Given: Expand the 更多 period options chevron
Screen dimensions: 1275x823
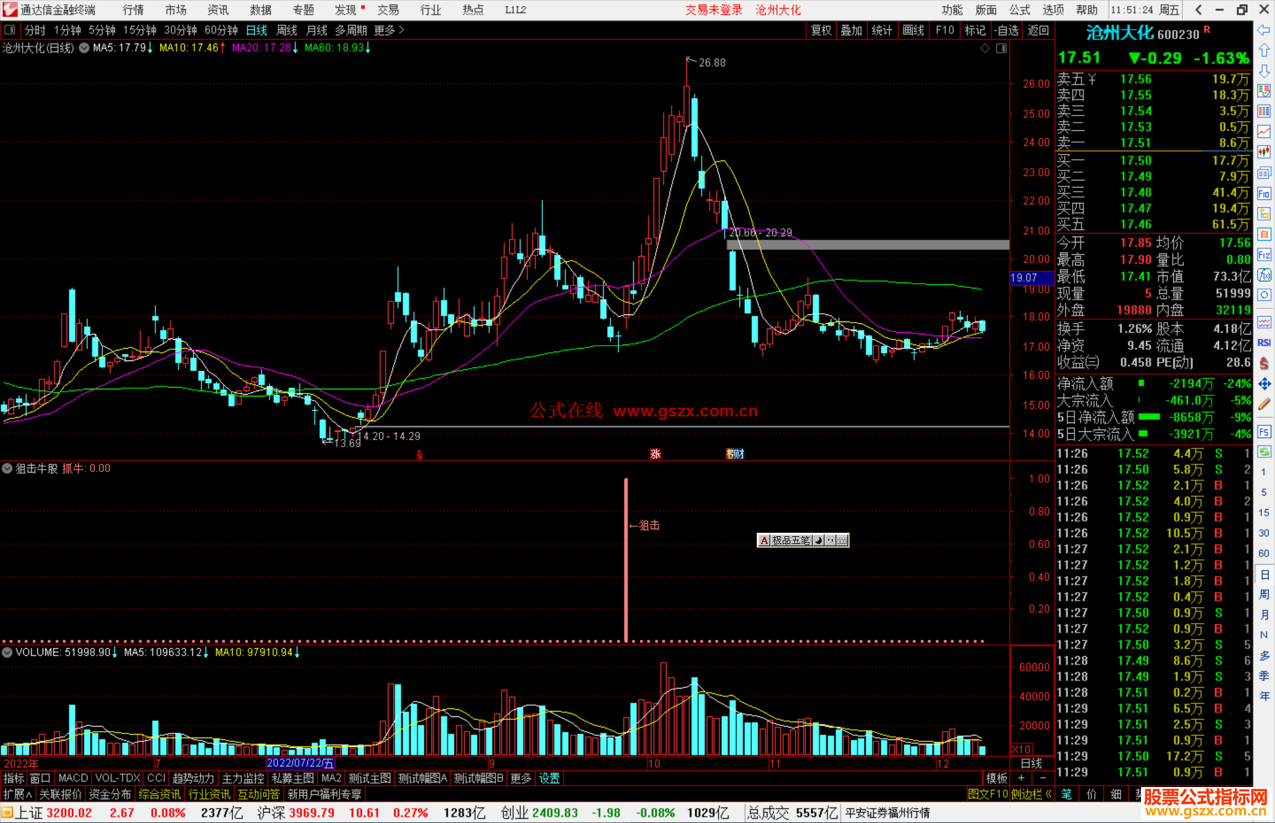Looking at the screenshot, I should (401, 30).
